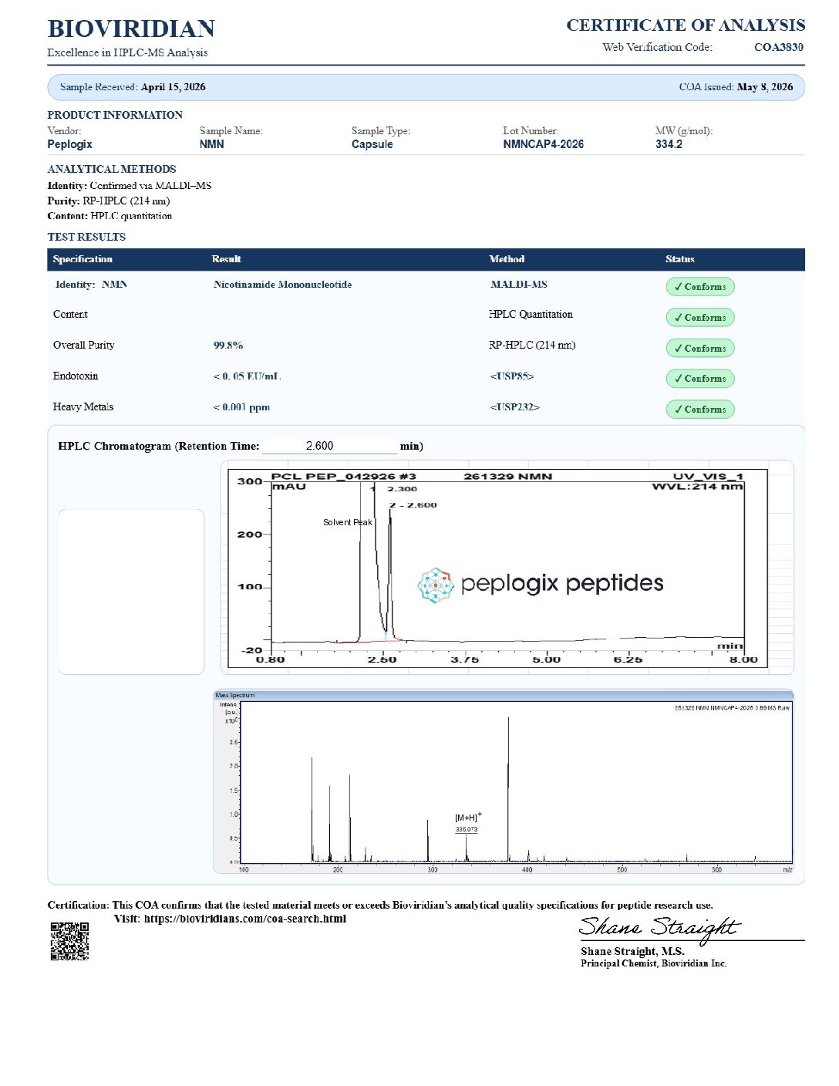This screenshot has width=839, height=1086.
Task: Select the sample type Capsule
Action: tap(372, 144)
